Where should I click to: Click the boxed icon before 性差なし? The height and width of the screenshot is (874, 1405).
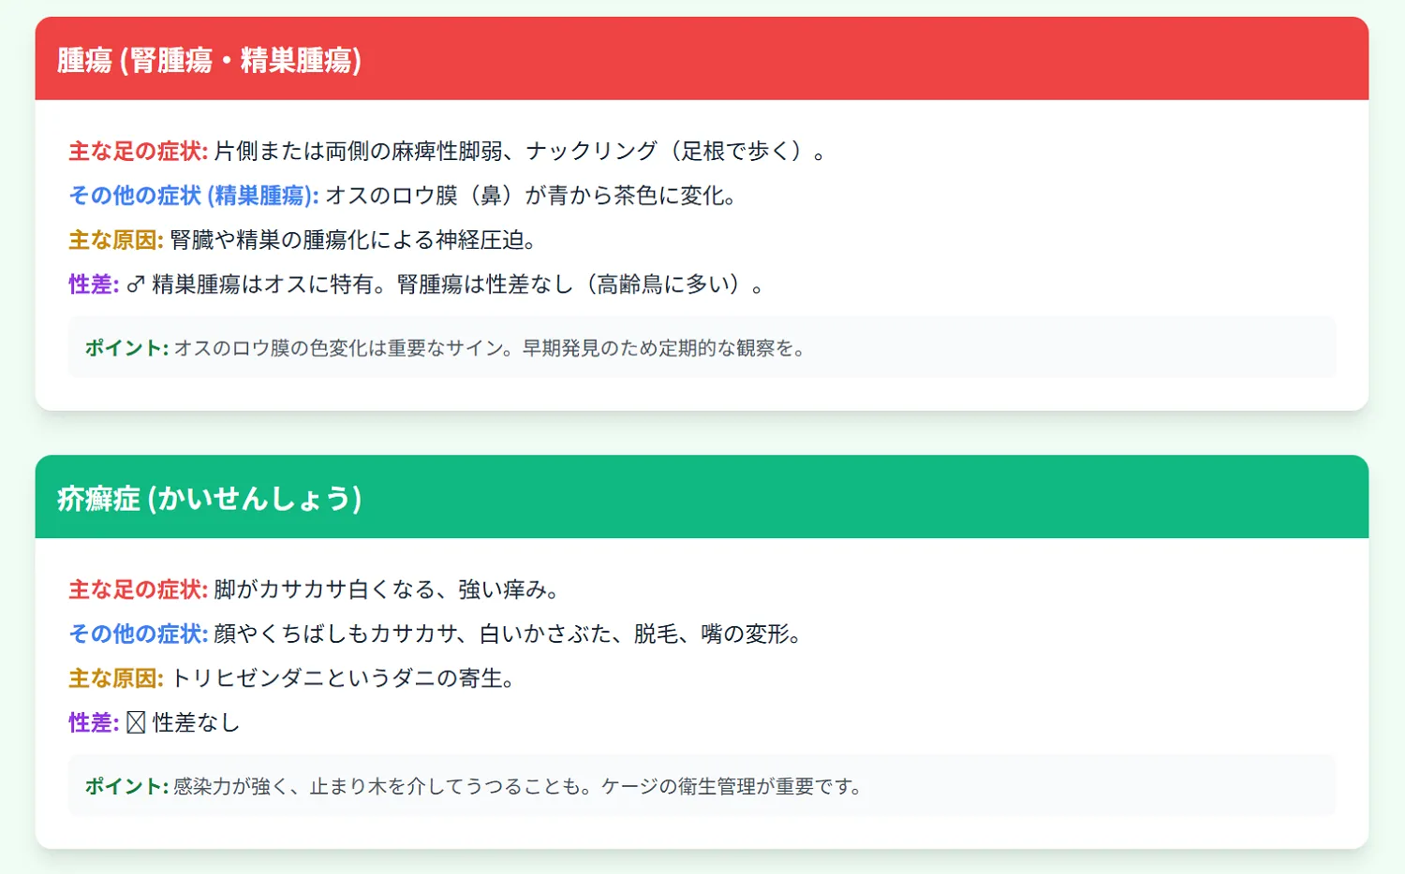pos(136,722)
